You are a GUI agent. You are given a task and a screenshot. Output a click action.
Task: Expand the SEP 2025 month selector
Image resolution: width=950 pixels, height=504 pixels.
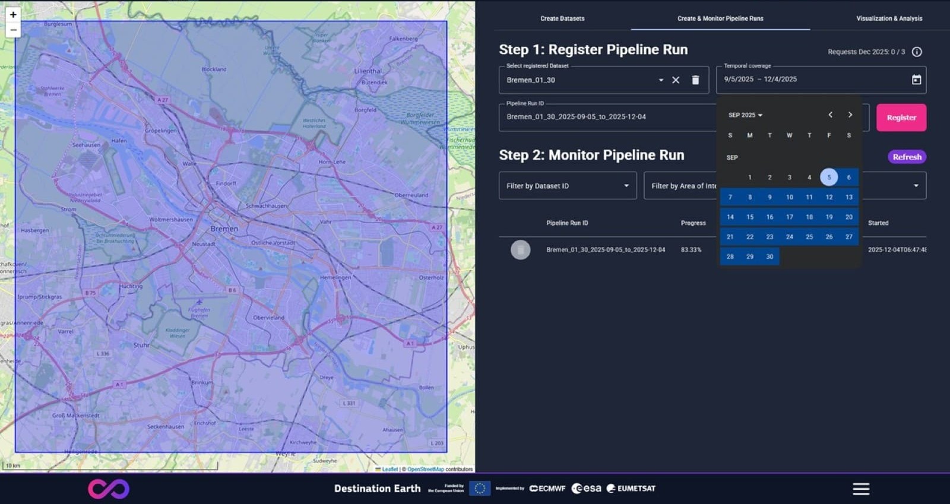pyautogui.click(x=745, y=115)
